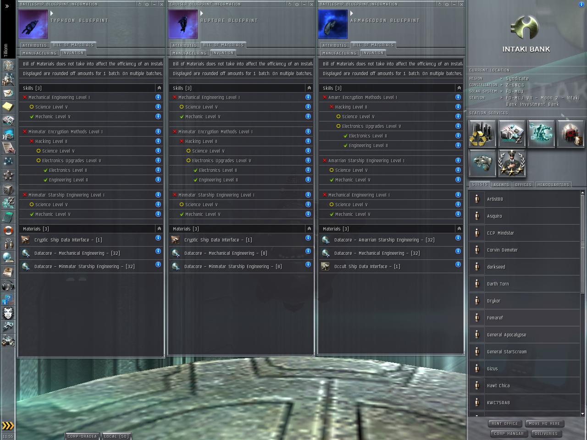Open the Local [50] chat channel
The height and width of the screenshot is (440, 587).
coord(116,436)
